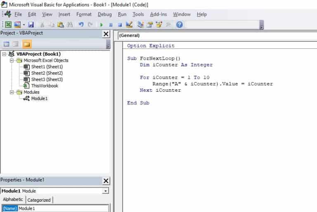Image resolution: width=317 pixels, height=212 pixels.
Task: Click the Break pause icon
Action: [x=111, y=25]
